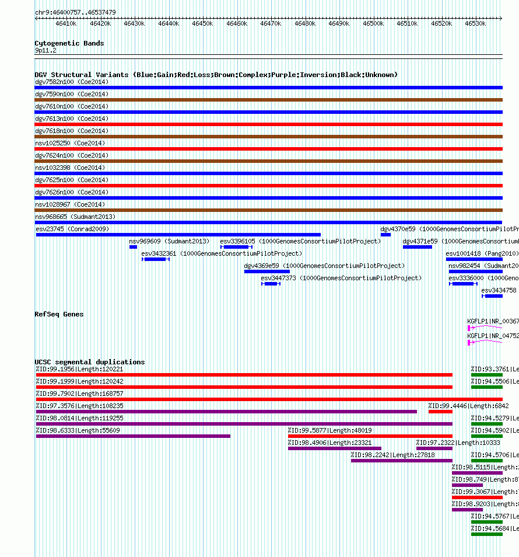Open the esv1001418 (Pang2010) variant
Viewport: 519px width, 557px height.
pos(482,253)
